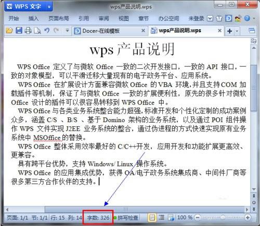260x226 pixels.
Task: Click the task pane icon above the scrollbar
Action: [x=254, y=41]
